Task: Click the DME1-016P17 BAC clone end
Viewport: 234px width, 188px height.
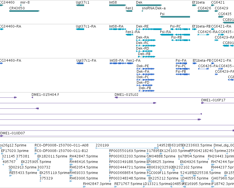Action: (x=203, y=103)
